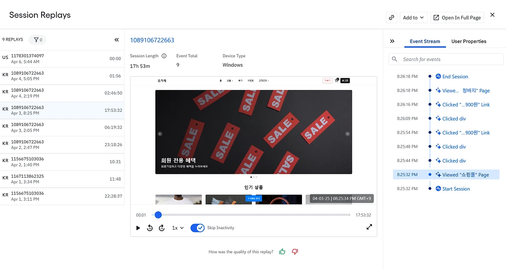Click Start Session event

click(456, 189)
